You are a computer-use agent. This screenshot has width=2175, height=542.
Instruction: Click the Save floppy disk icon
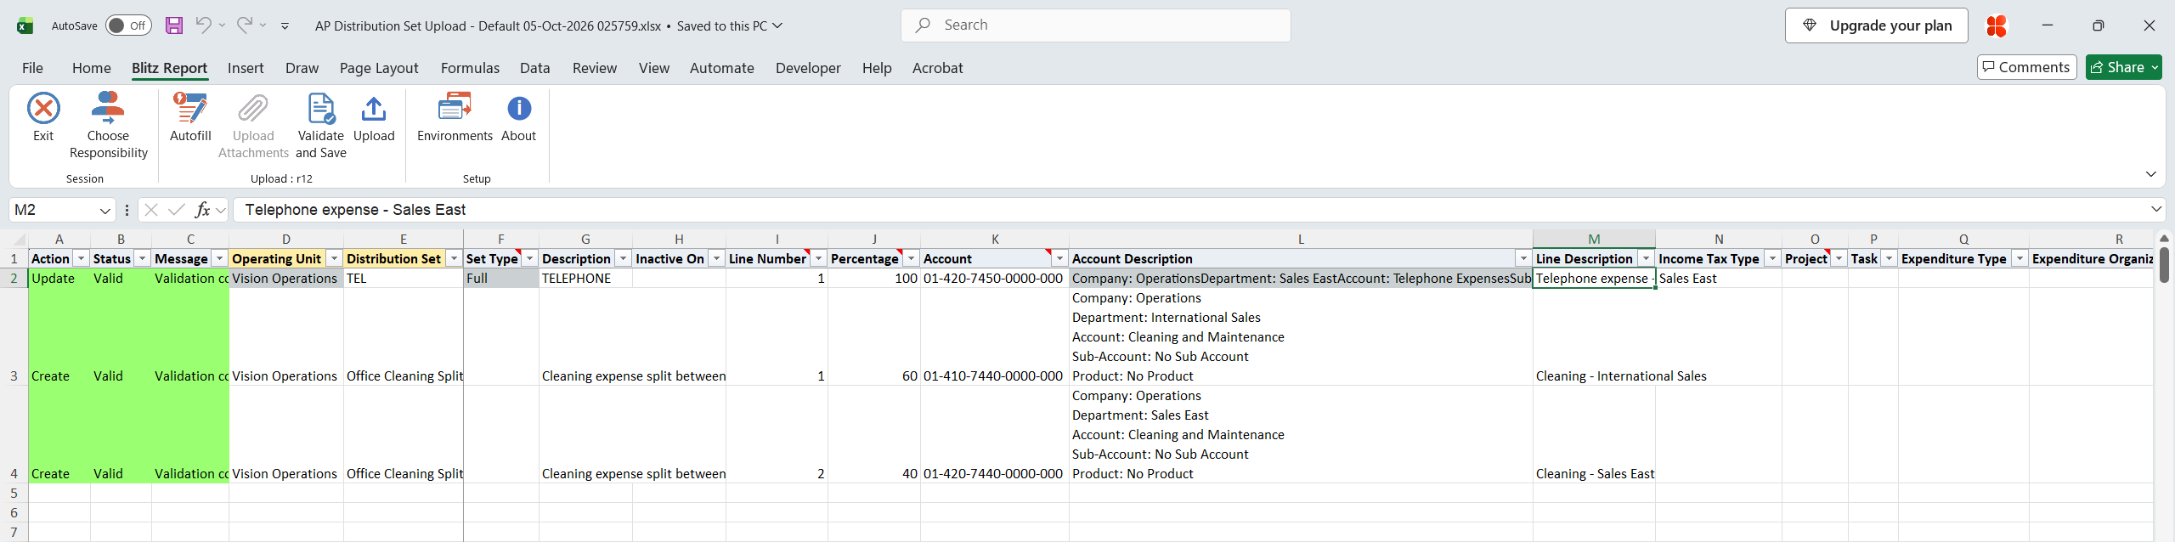(x=174, y=25)
